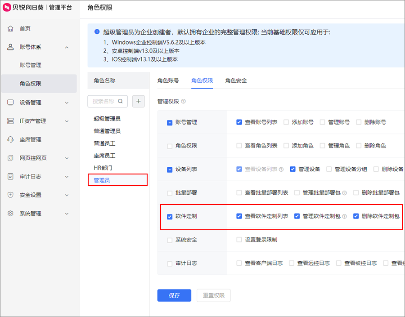Select the 超级管理员 role
Viewport: 405px width, 317px height.
pos(107,119)
